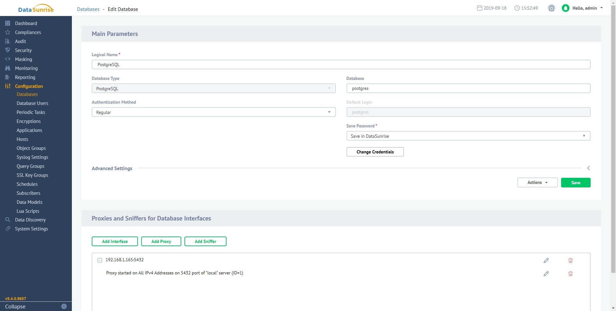
Task: Open the Hello, admin user menu
Action: pos(587,8)
